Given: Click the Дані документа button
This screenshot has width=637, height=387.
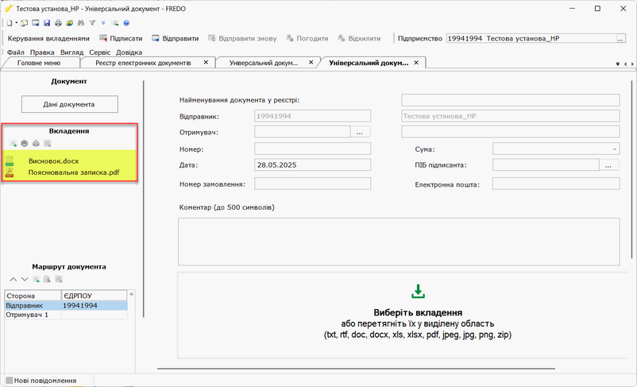Looking at the screenshot, I should pyautogui.click(x=69, y=104).
